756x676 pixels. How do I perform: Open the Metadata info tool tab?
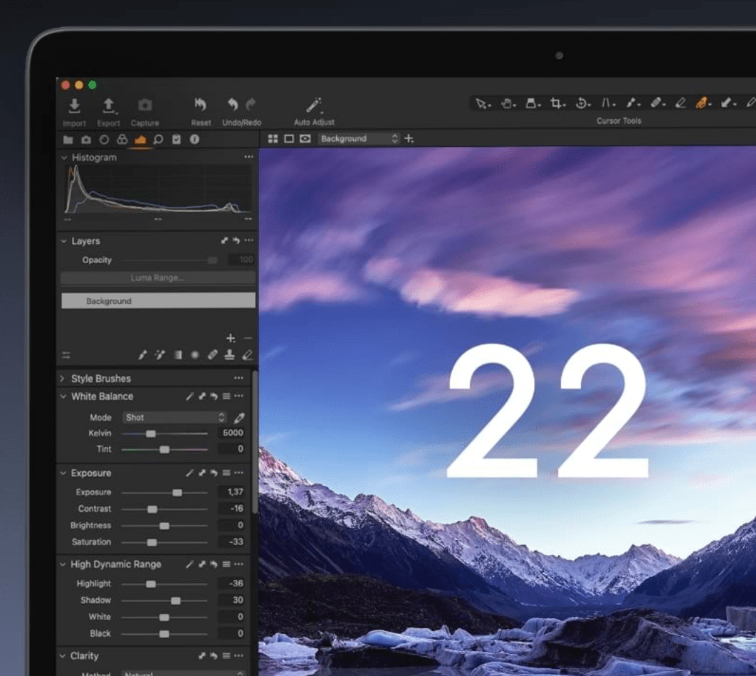[194, 139]
